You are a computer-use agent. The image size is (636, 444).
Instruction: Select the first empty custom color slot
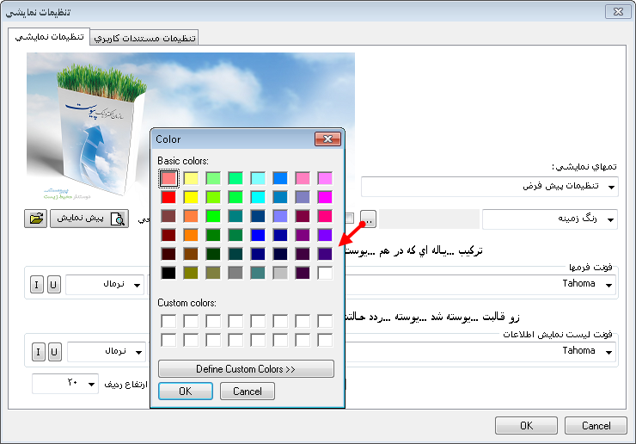point(169,321)
